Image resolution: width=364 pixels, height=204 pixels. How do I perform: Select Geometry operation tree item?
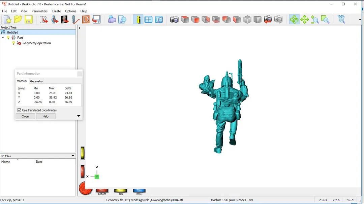37,43
